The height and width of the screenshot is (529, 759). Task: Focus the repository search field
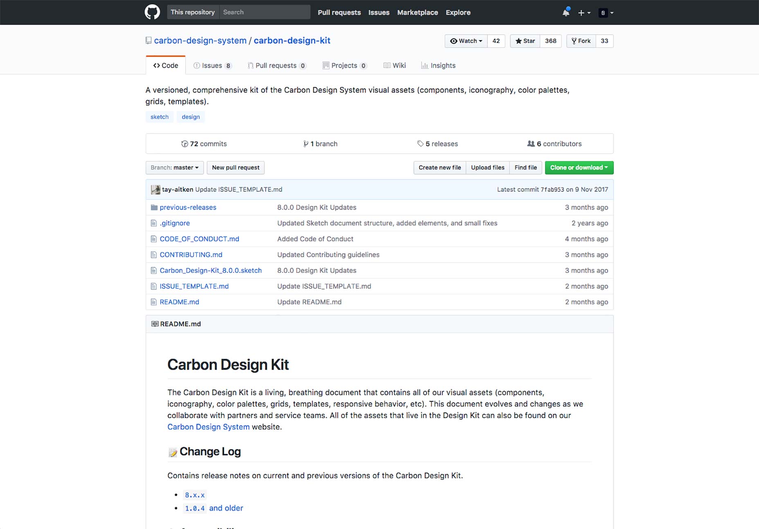pos(265,12)
